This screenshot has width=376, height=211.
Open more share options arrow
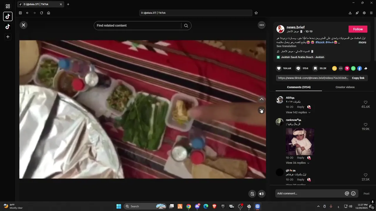366,68
